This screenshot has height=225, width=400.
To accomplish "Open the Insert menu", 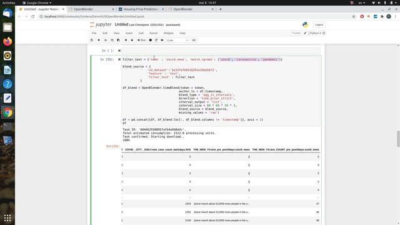I will pos(129,33).
